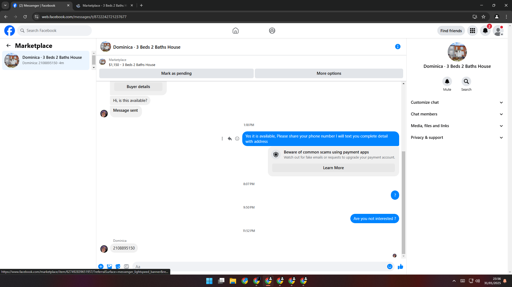The height and width of the screenshot is (287, 512).
Task: Click Mark as pending button
Action: click(176, 73)
